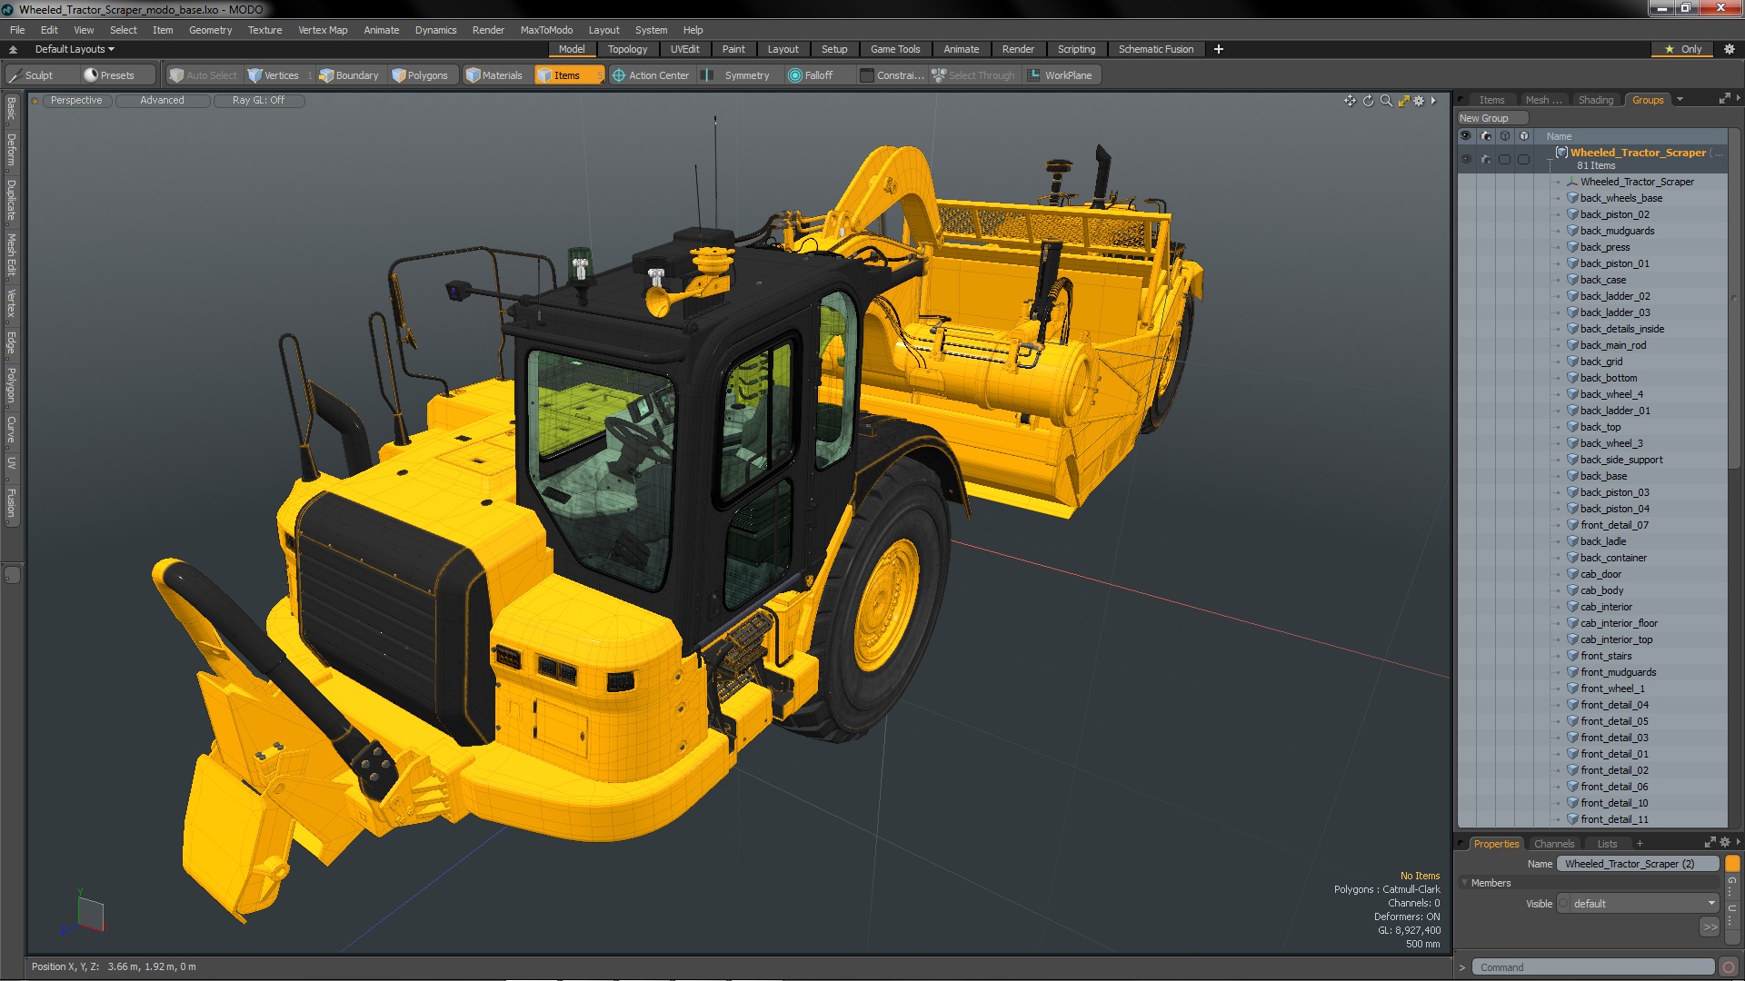
Task: Open the Perspective view type dropdown
Action: coord(76,101)
